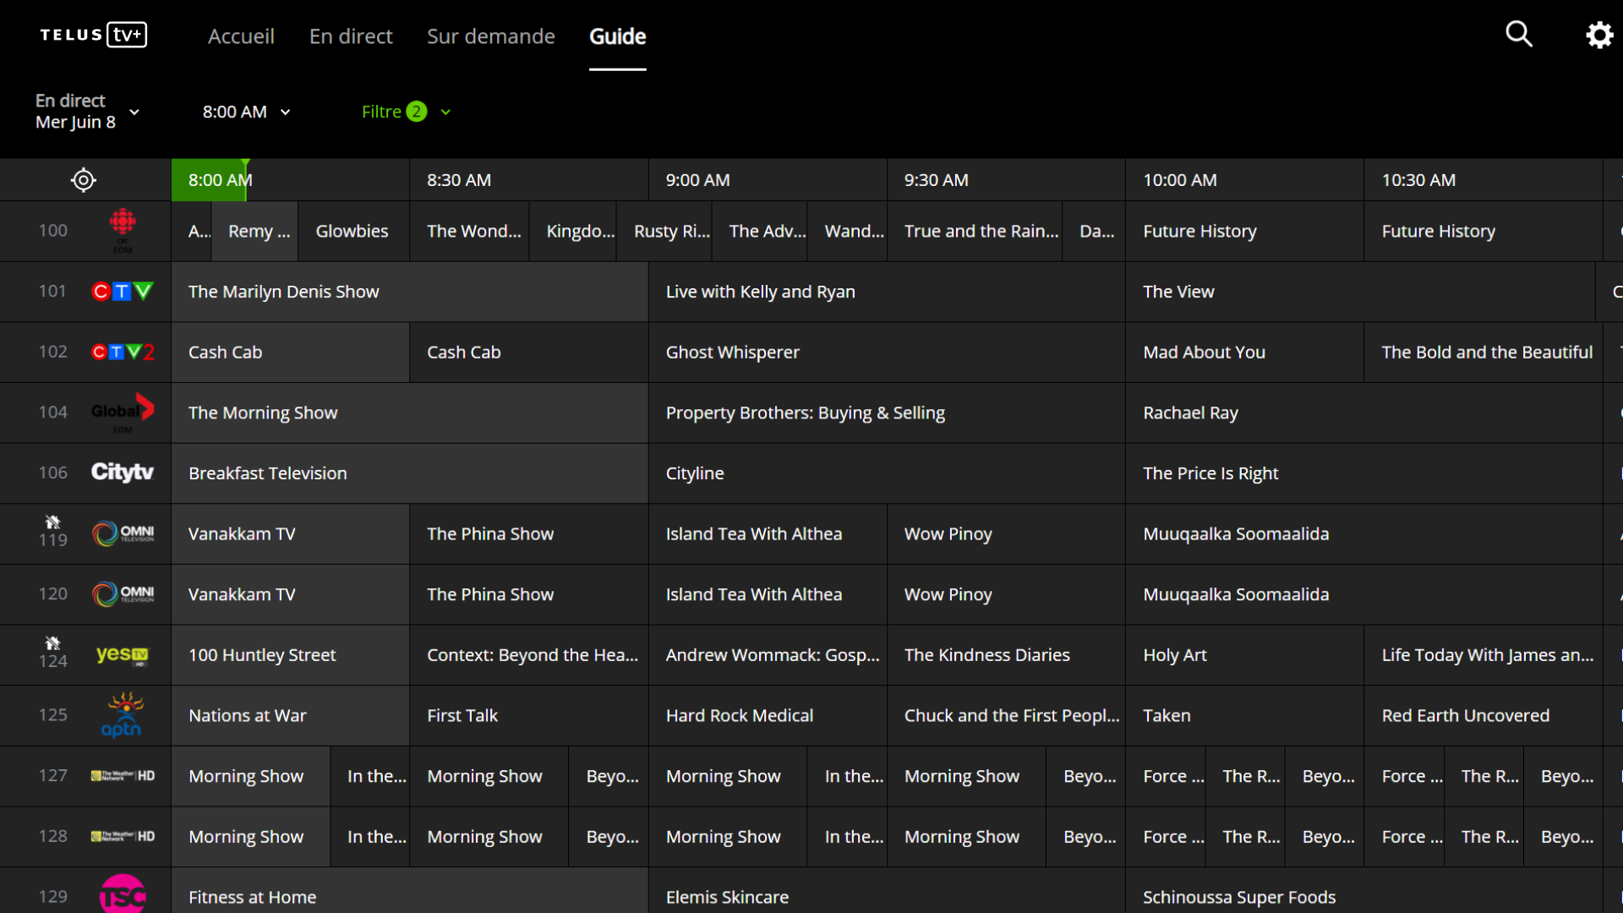Click the icon above channel number 124
This screenshot has height=913, width=1623.
coord(52,643)
